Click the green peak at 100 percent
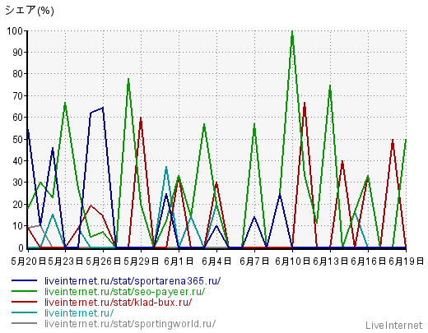The height and width of the screenshot is (333, 428). click(292, 32)
